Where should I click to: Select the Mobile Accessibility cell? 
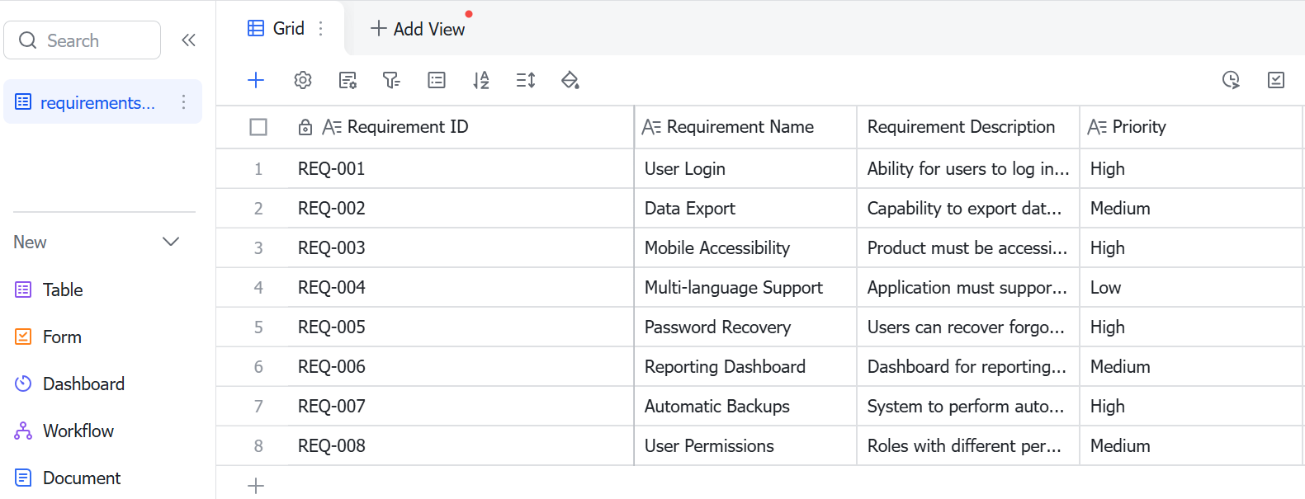click(x=746, y=248)
